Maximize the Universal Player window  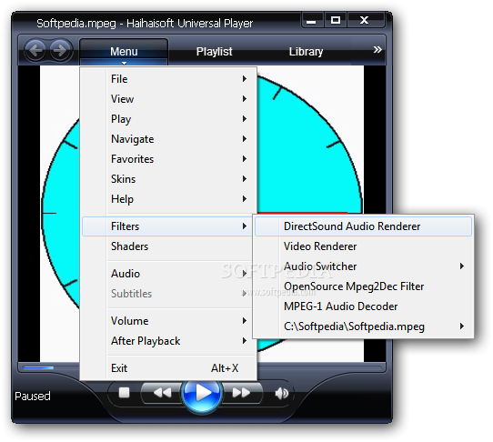coord(335,20)
